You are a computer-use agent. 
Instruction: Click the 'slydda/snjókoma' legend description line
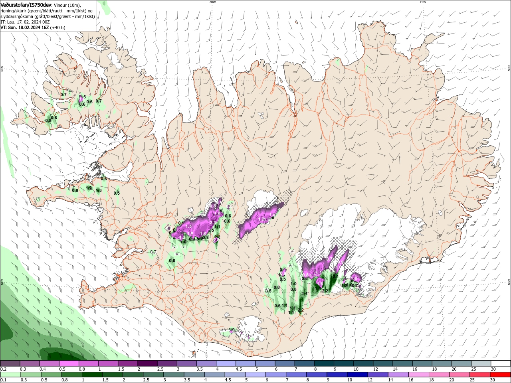(x=48, y=16)
